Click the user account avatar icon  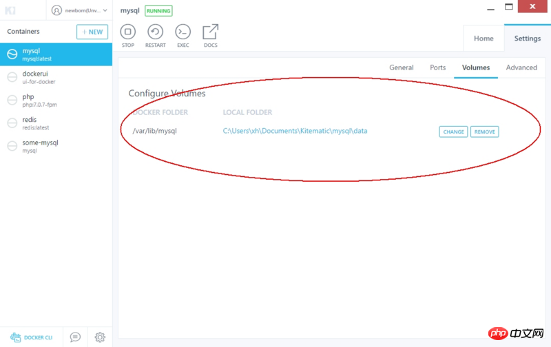[56, 10]
